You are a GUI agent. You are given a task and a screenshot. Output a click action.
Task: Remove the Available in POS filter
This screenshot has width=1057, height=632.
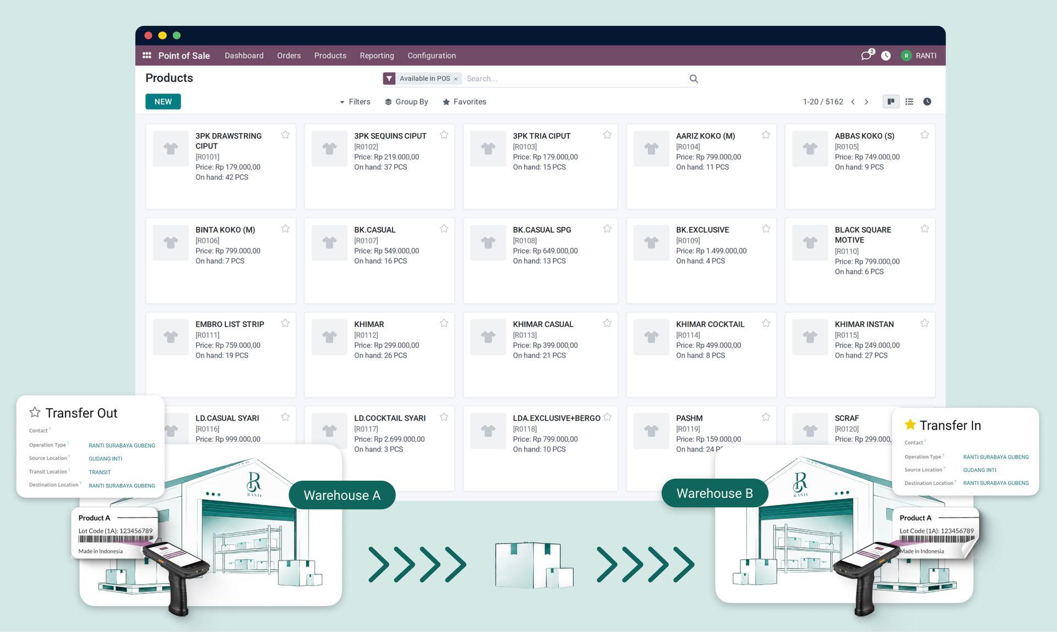click(456, 79)
